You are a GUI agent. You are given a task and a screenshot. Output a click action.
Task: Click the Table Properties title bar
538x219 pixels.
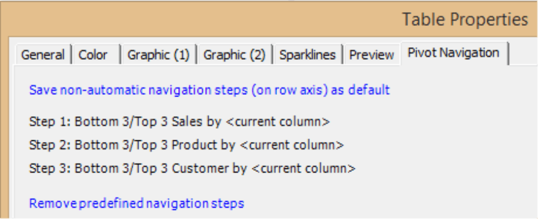click(269, 19)
